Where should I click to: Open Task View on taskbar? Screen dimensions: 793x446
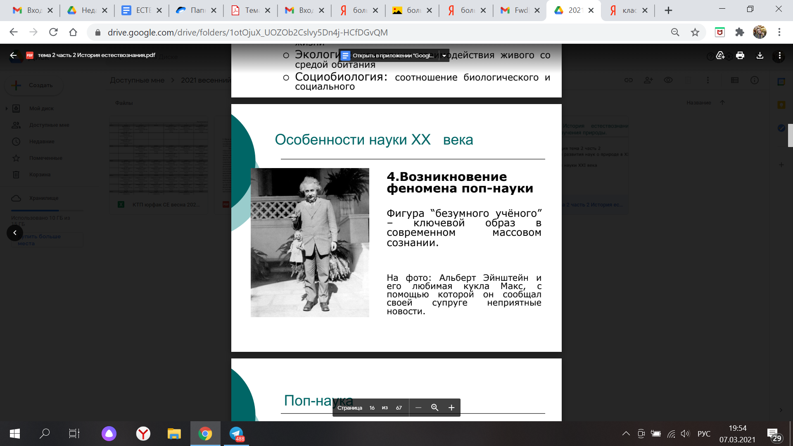(x=74, y=434)
